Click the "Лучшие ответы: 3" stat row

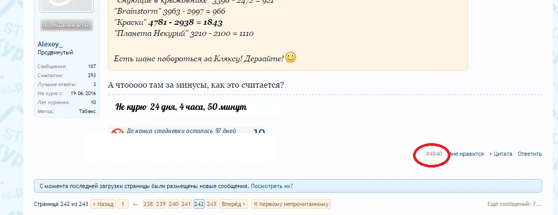tap(67, 84)
